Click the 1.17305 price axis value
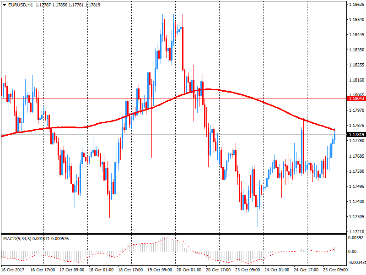The width and height of the screenshot is (366, 275). tap(357, 216)
